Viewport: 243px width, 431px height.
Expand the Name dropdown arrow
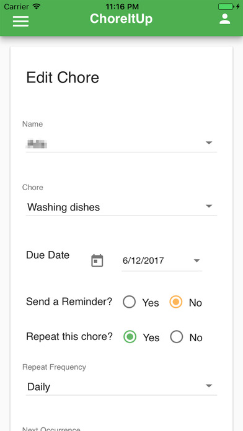click(209, 142)
